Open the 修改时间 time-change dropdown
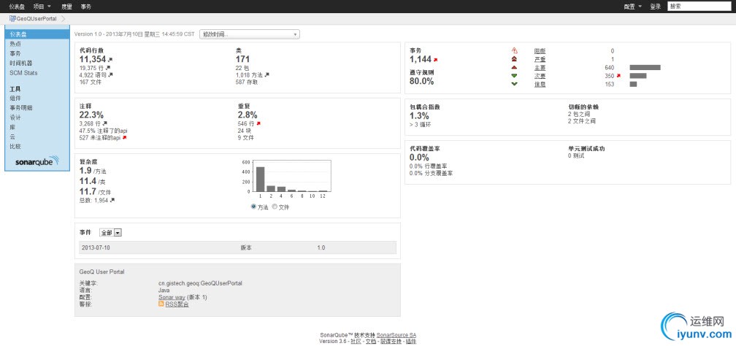The width and height of the screenshot is (736, 346). point(250,34)
